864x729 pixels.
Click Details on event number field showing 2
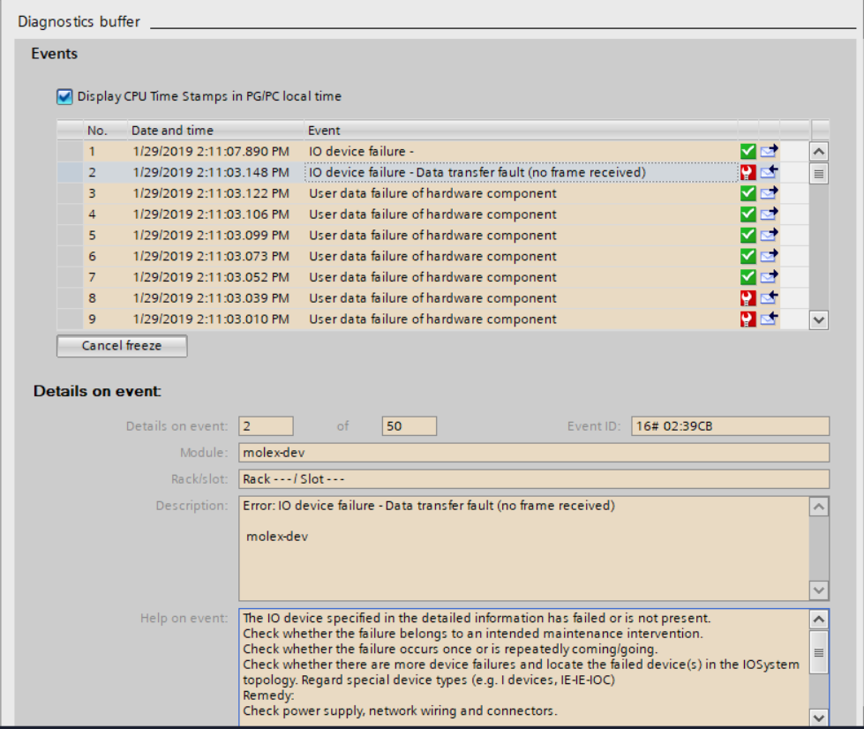267,426
